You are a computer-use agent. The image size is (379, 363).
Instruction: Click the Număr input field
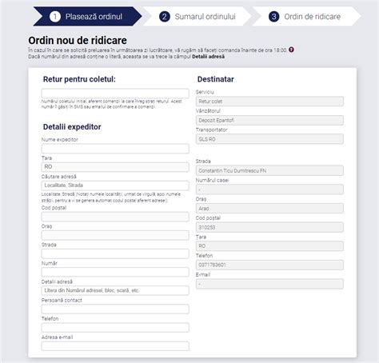point(115,272)
